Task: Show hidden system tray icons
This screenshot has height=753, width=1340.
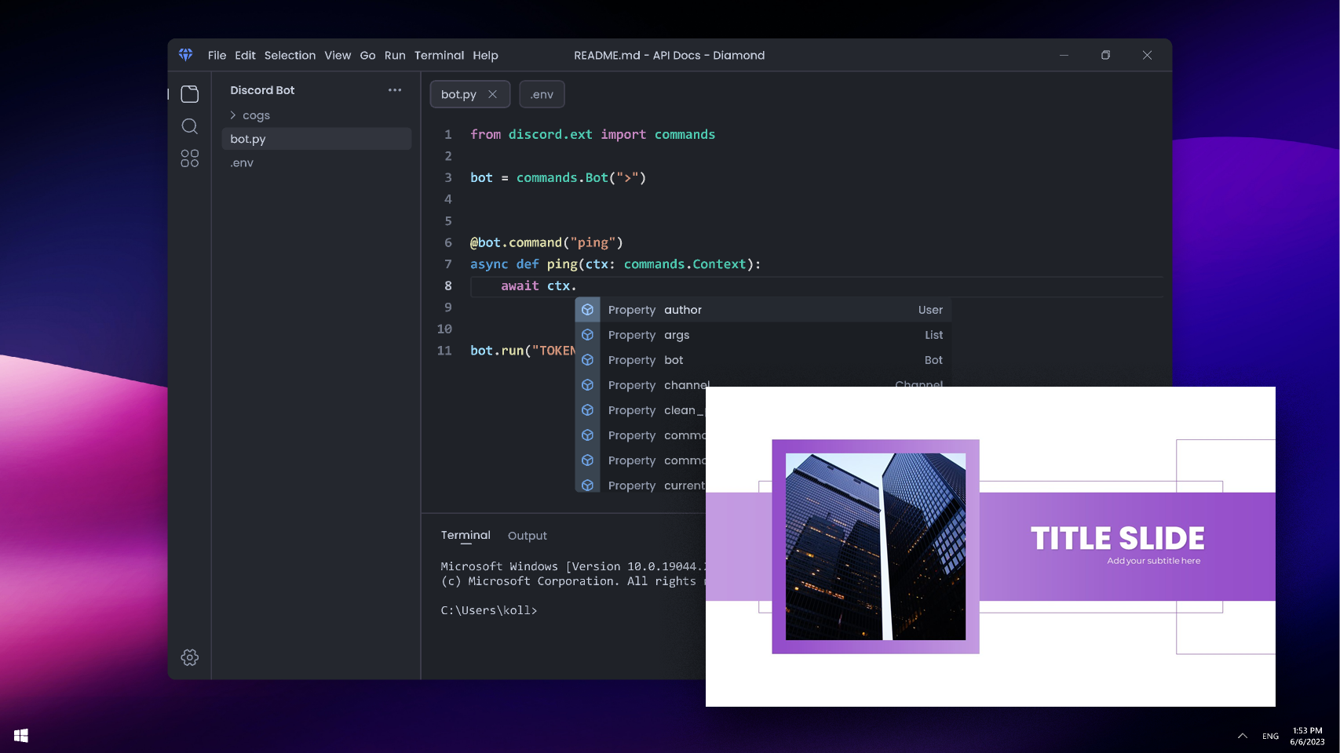Action: (x=1242, y=736)
